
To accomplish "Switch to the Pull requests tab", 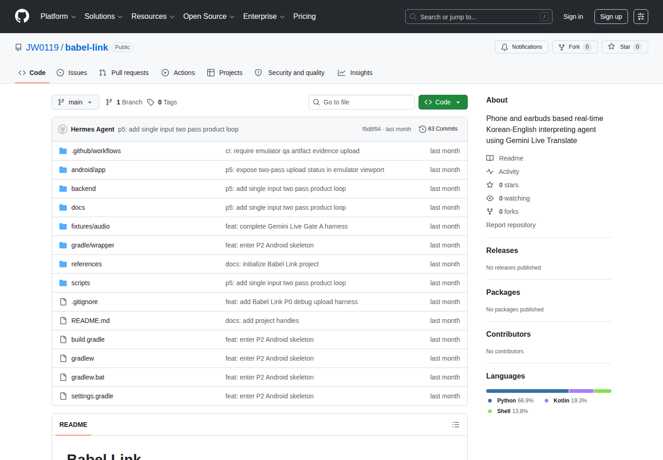I will point(124,73).
